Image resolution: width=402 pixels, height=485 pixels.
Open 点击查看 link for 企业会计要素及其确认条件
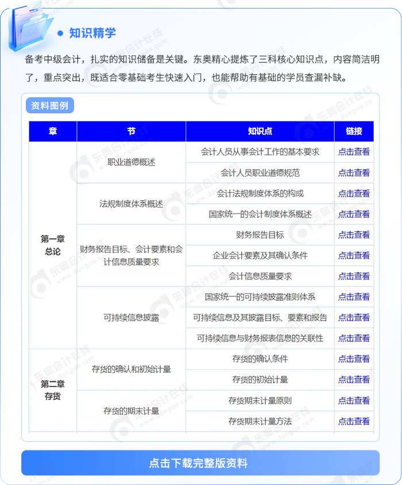click(x=354, y=255)
